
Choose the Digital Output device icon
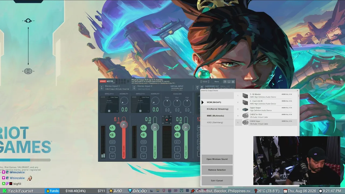coord(245,109)
